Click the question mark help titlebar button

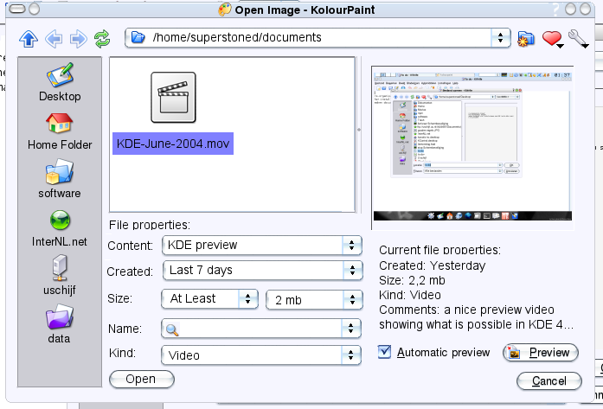point(555,10)
